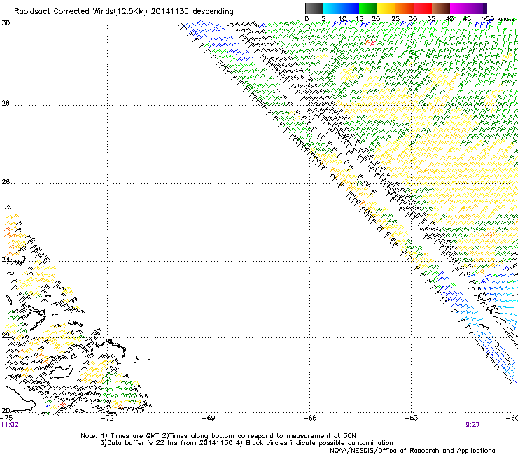
Task: Click the latitude label '24'
Action: point(6,260)
